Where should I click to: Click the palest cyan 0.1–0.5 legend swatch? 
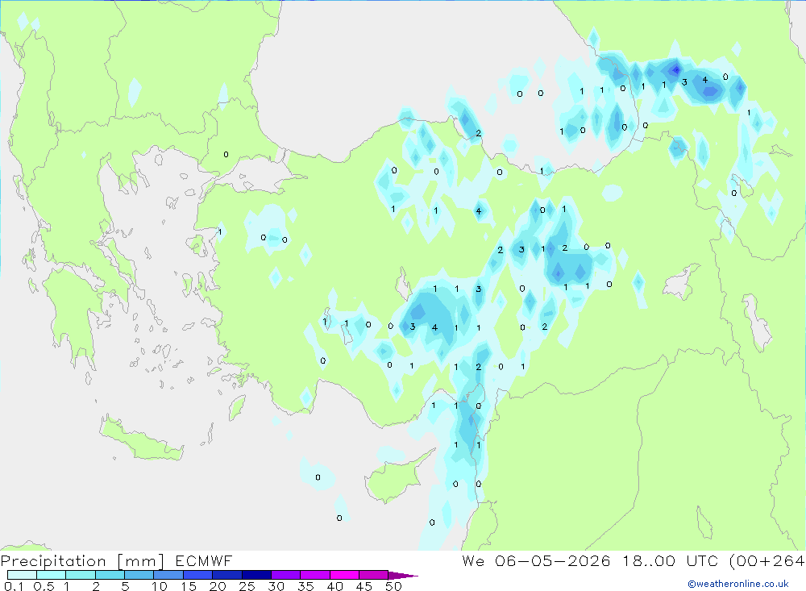pos(22,575)
